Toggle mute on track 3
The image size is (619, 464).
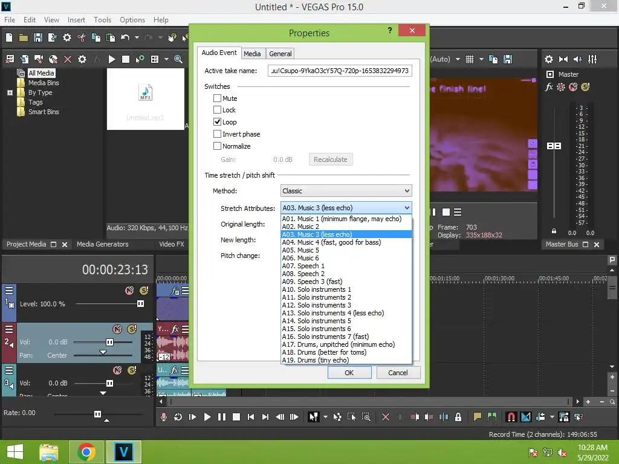(x=117, y=370)
